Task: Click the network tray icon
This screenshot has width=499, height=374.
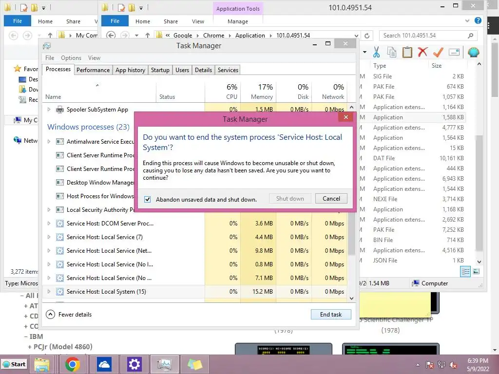Action: coord(441,365)
